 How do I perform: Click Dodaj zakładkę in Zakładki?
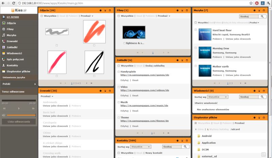(x=155, y=66)
